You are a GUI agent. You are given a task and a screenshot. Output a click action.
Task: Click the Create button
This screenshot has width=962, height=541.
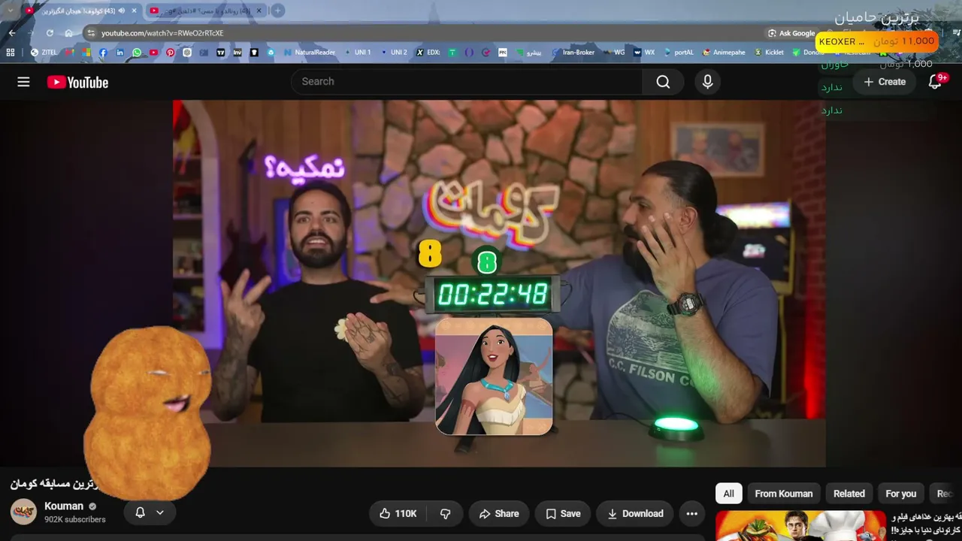point(885,82)
